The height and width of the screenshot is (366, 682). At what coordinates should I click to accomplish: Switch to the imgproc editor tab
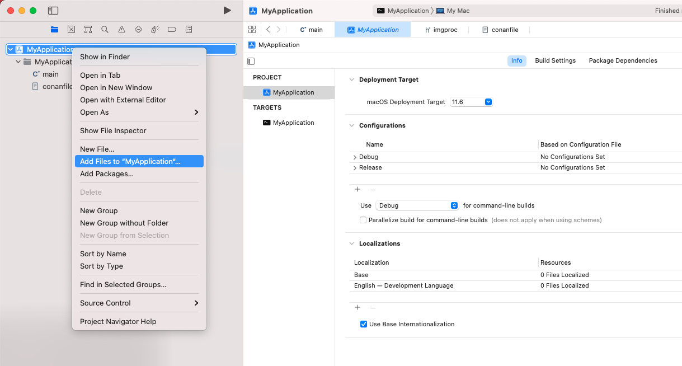tap(441, 30)
